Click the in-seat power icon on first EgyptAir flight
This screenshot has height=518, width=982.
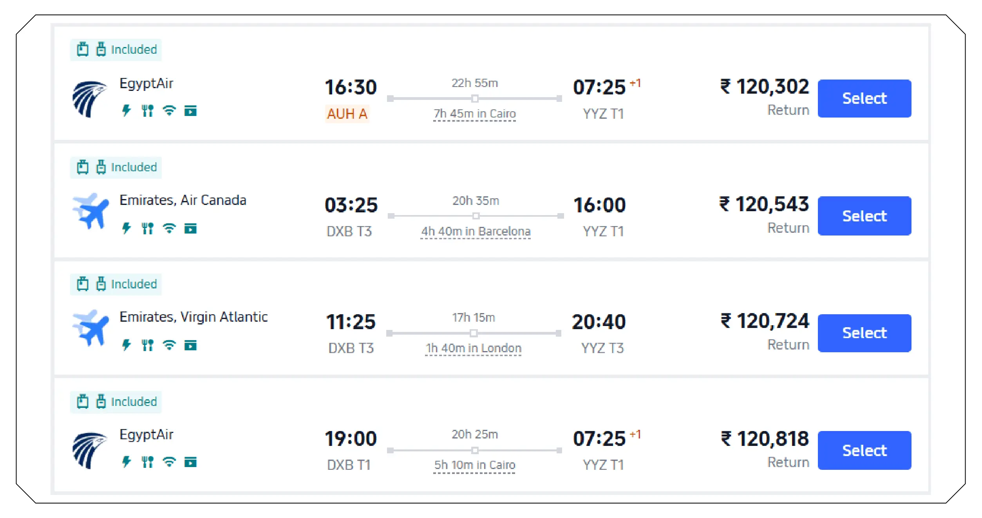126,111
